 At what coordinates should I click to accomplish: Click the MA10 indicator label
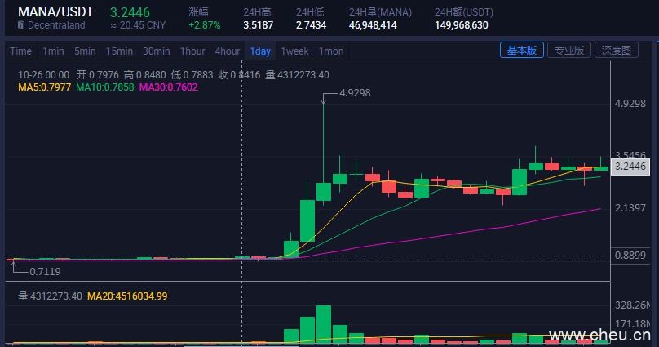[104, 87]
